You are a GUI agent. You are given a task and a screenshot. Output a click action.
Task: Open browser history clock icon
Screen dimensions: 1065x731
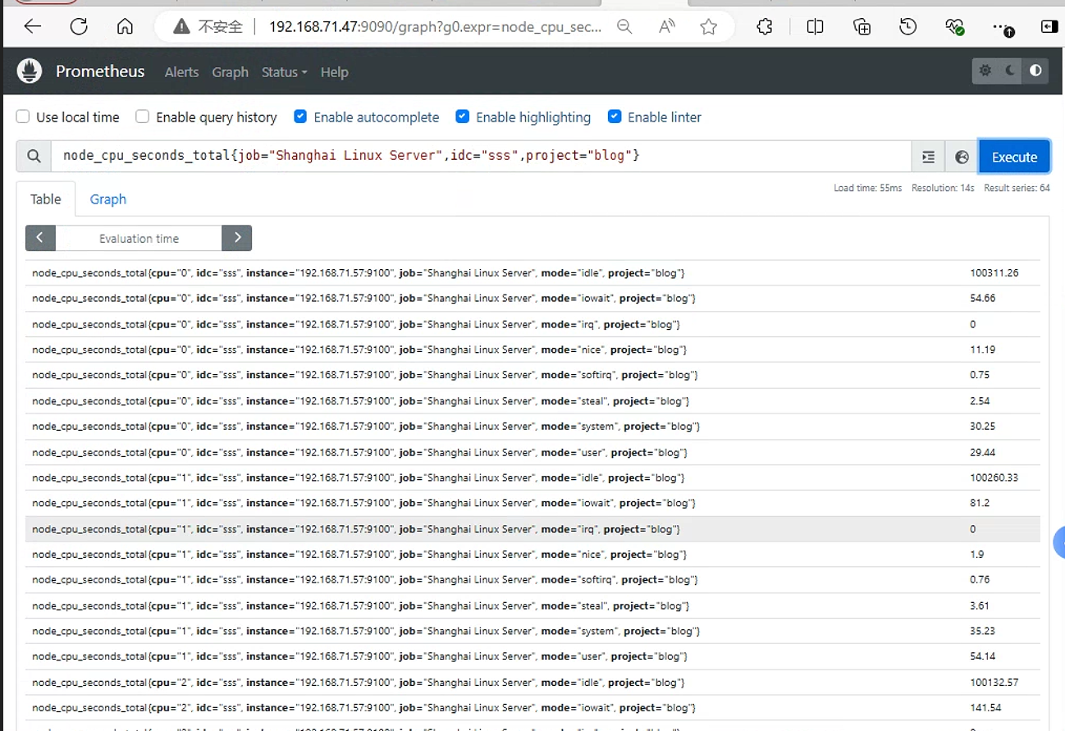pos(907,27)
